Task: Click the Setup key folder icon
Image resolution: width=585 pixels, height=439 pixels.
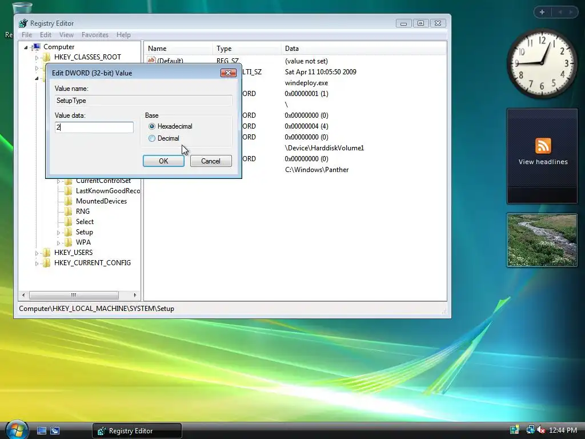Action: click(x=69, y=232)
